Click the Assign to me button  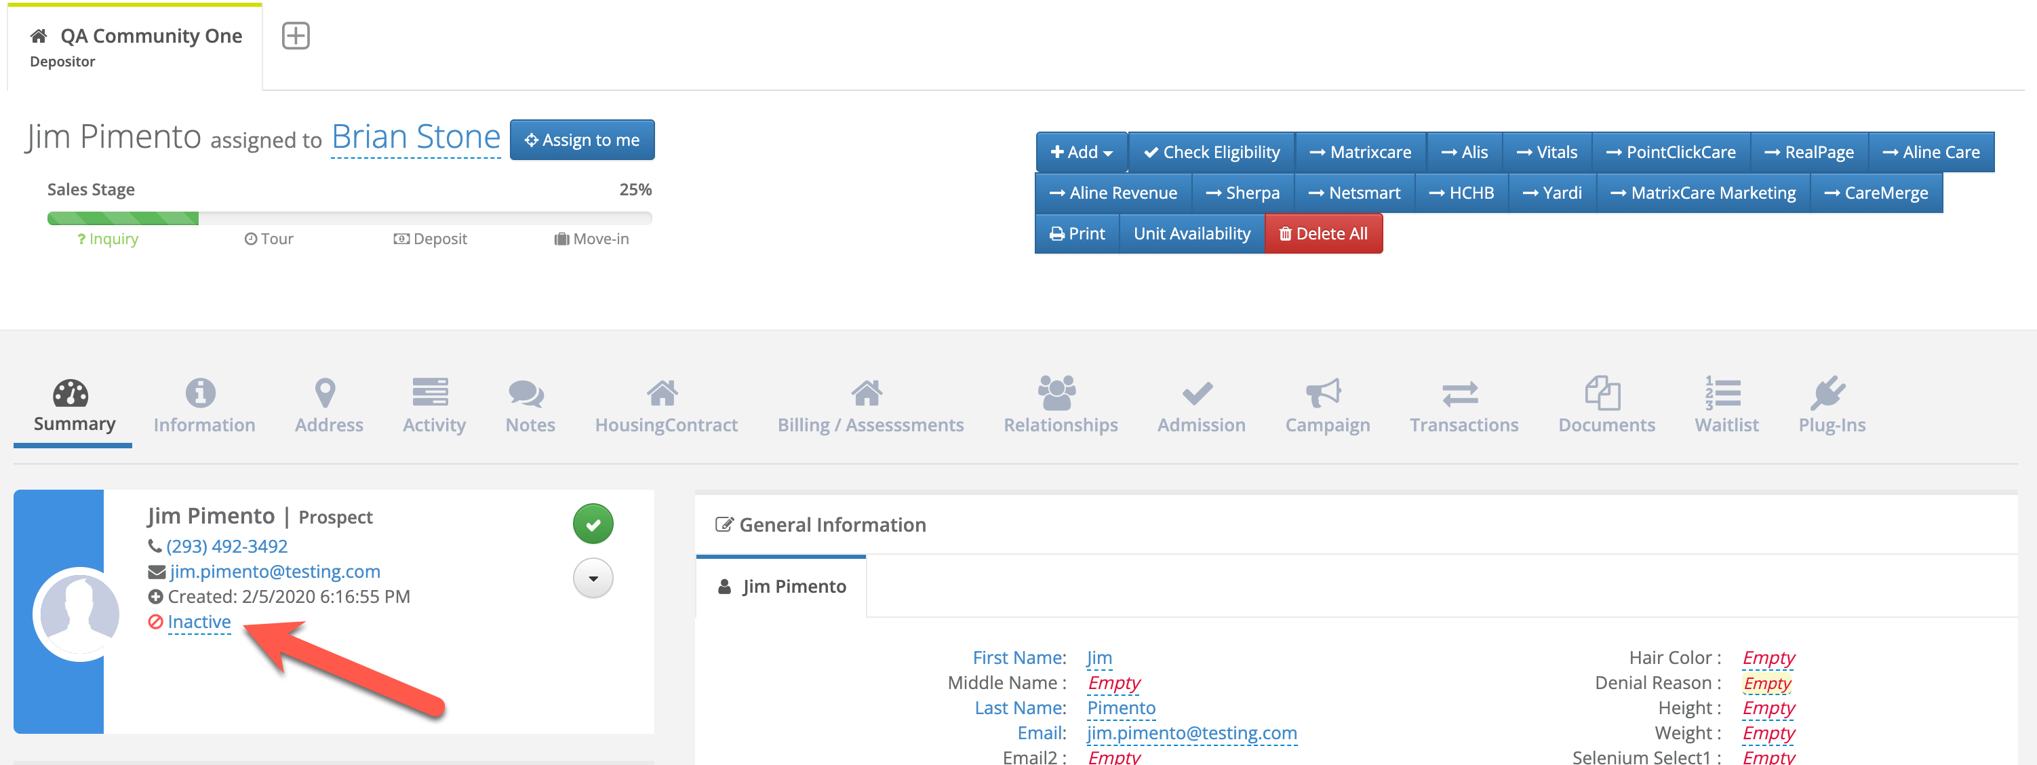pyautogui.click(x=582, y=140)
